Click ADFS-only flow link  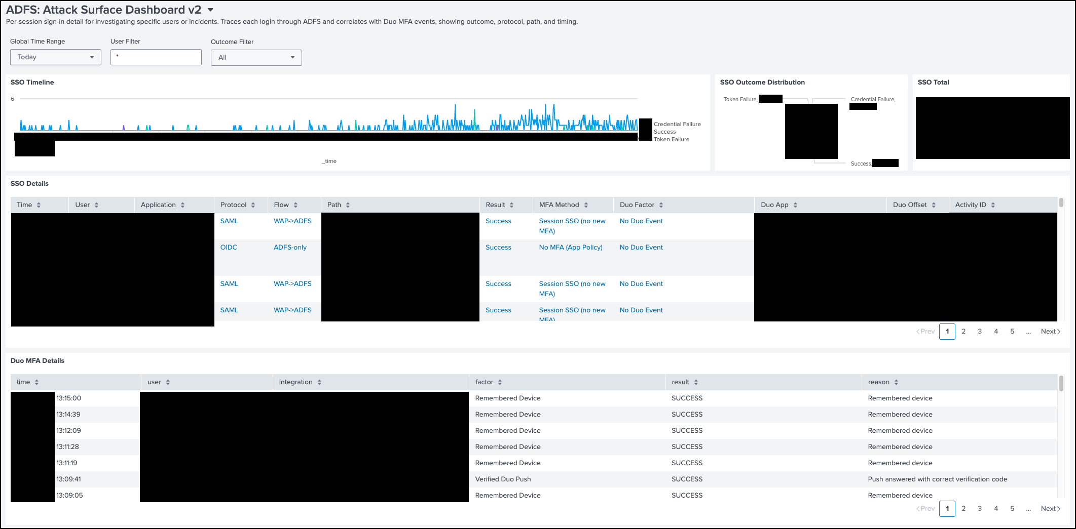tap(290, 248)
